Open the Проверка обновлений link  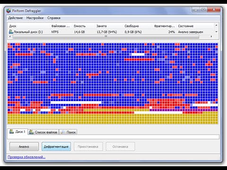pos(26,157)
